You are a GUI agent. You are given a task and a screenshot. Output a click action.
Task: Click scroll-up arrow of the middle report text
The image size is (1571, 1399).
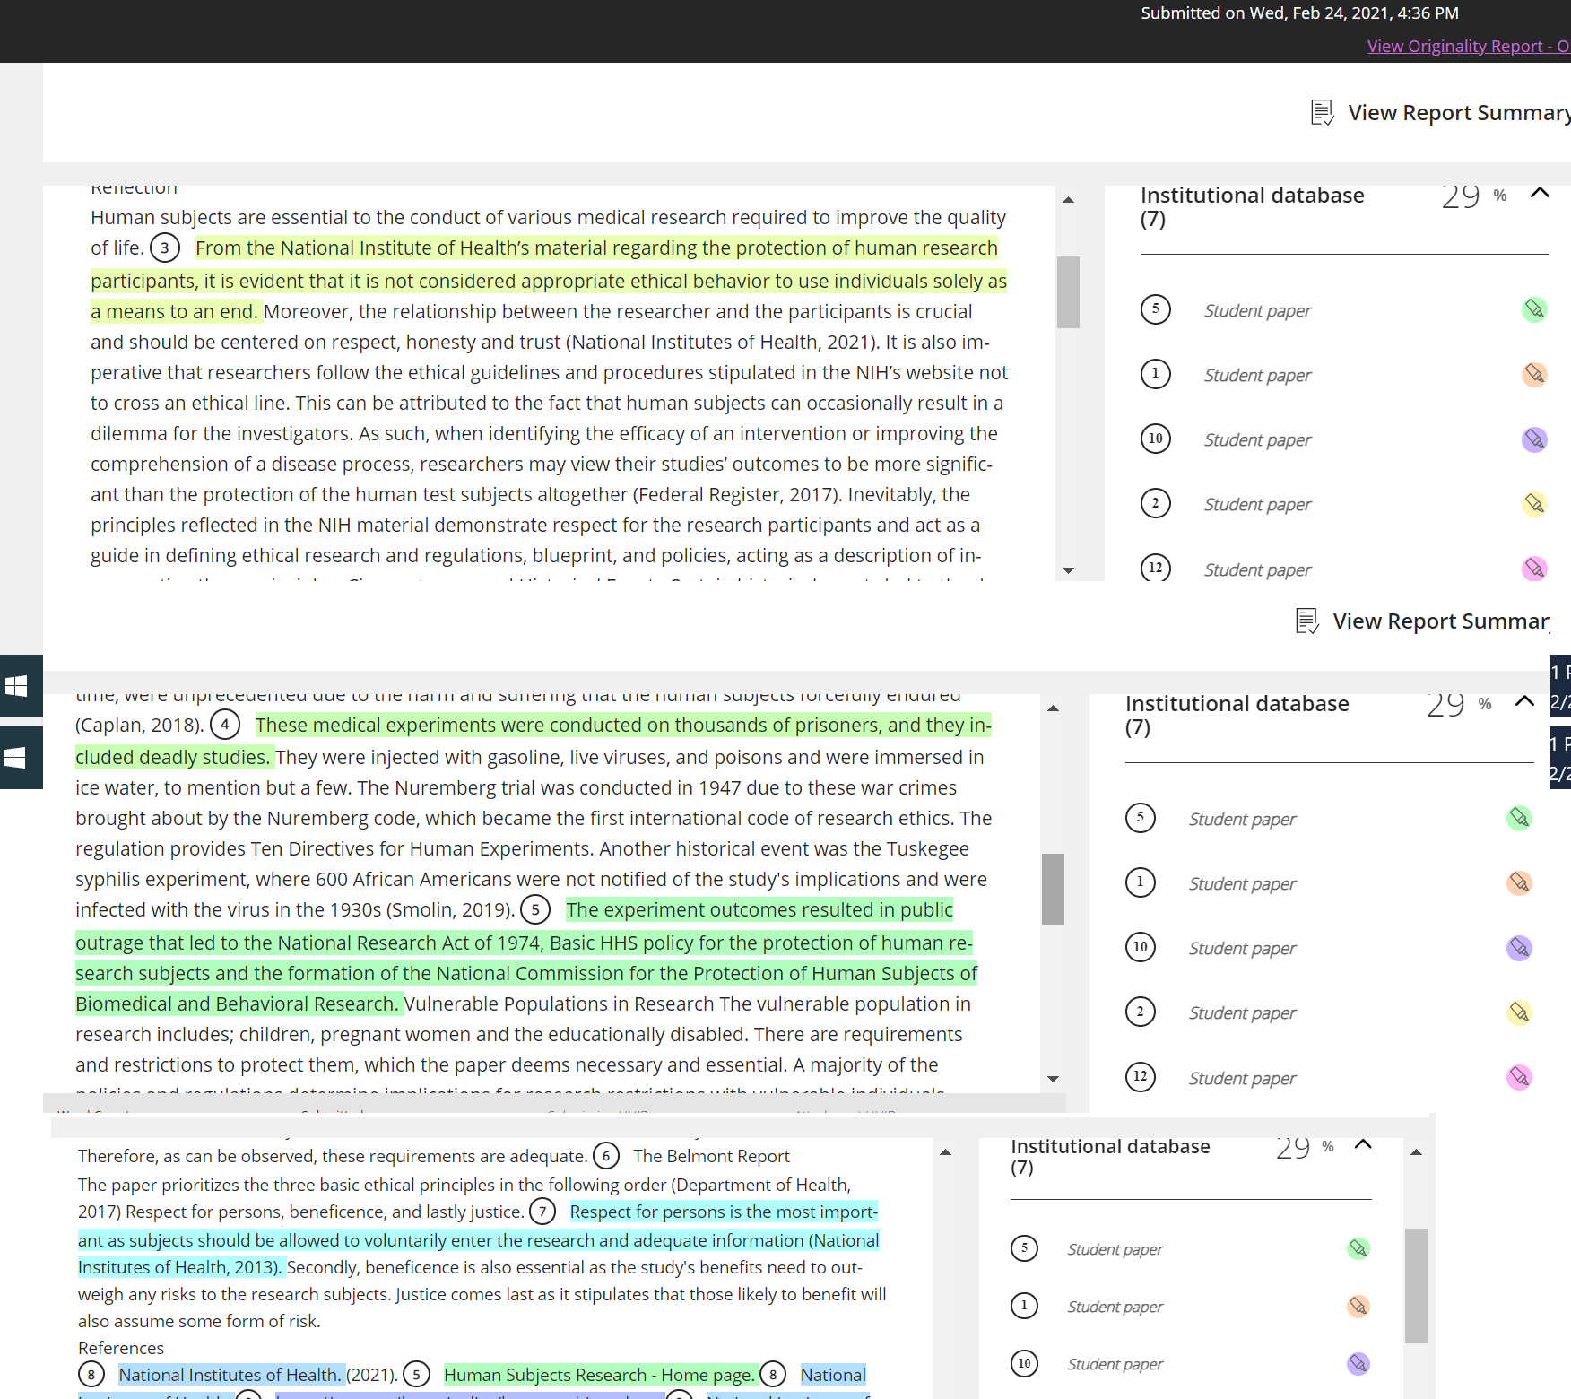1054,708
